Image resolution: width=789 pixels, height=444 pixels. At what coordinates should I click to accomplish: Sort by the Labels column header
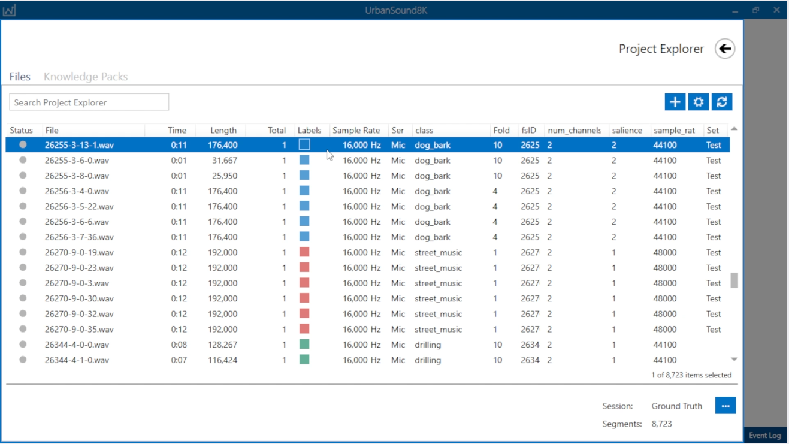click(310, 130)
